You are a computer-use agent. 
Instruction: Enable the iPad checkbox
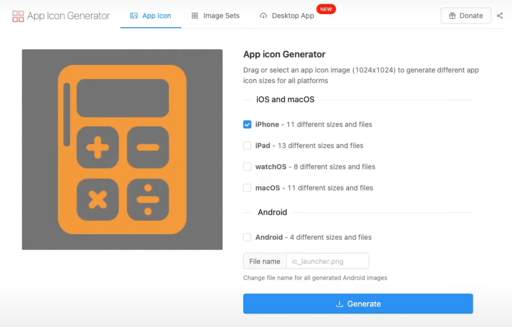pos(247,146)
